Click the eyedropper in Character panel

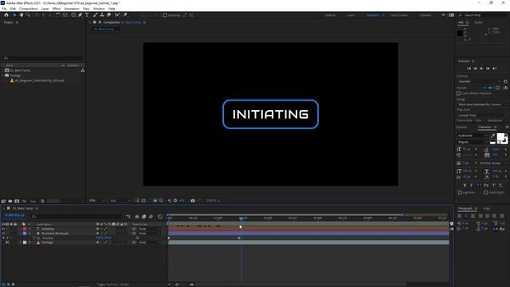click(x=493, y=136)
